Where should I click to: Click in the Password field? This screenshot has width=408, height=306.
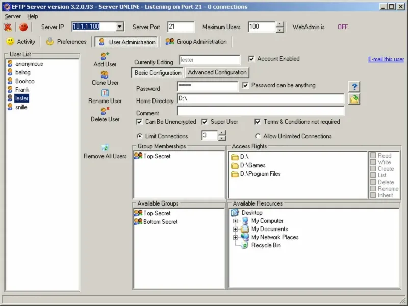pos(208,86)
